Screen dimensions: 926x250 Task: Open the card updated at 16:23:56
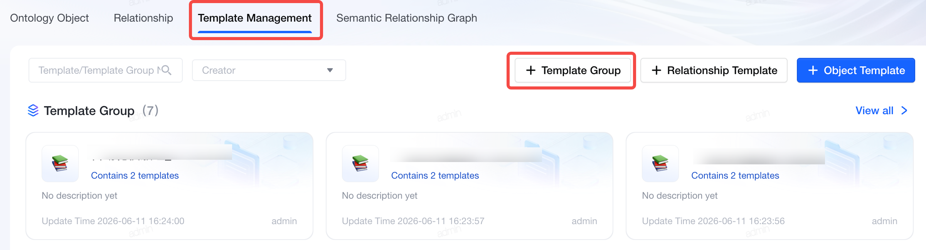[769, 186]
